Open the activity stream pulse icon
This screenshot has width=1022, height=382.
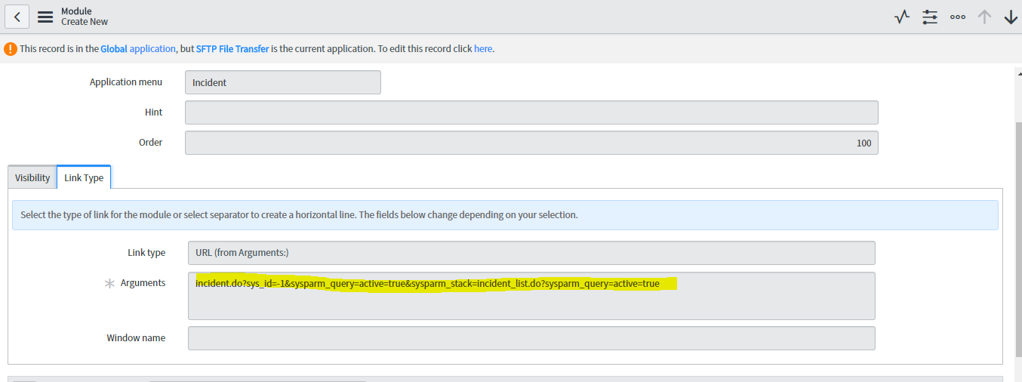(902, 17)
